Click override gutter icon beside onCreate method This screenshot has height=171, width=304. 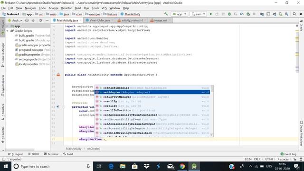[58, 106]
